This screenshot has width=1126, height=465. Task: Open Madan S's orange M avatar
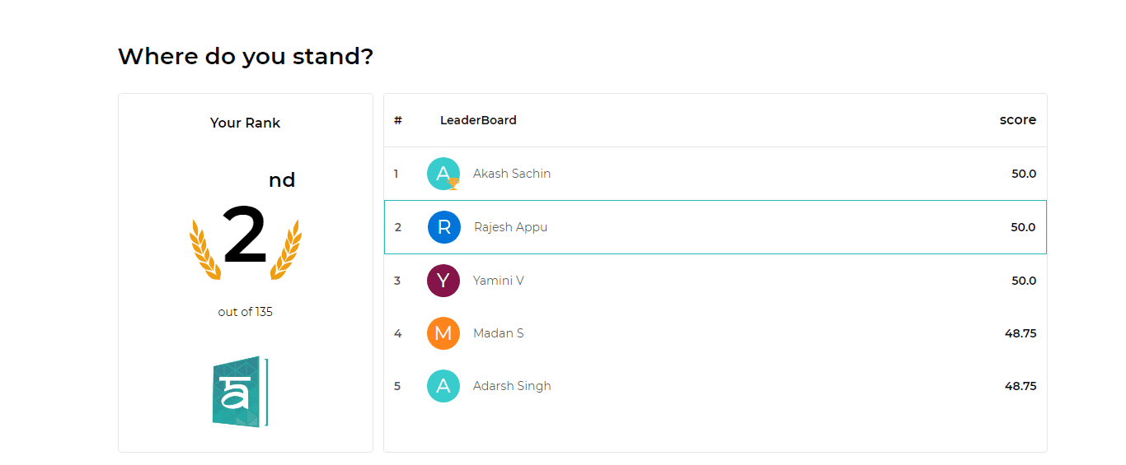click(443, 333)
